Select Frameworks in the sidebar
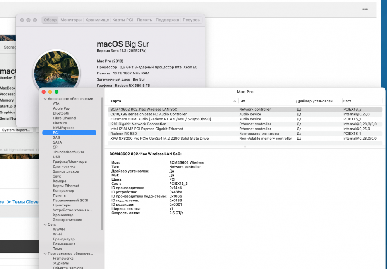This screenshot has height=269, width=387. coord(63,259)
